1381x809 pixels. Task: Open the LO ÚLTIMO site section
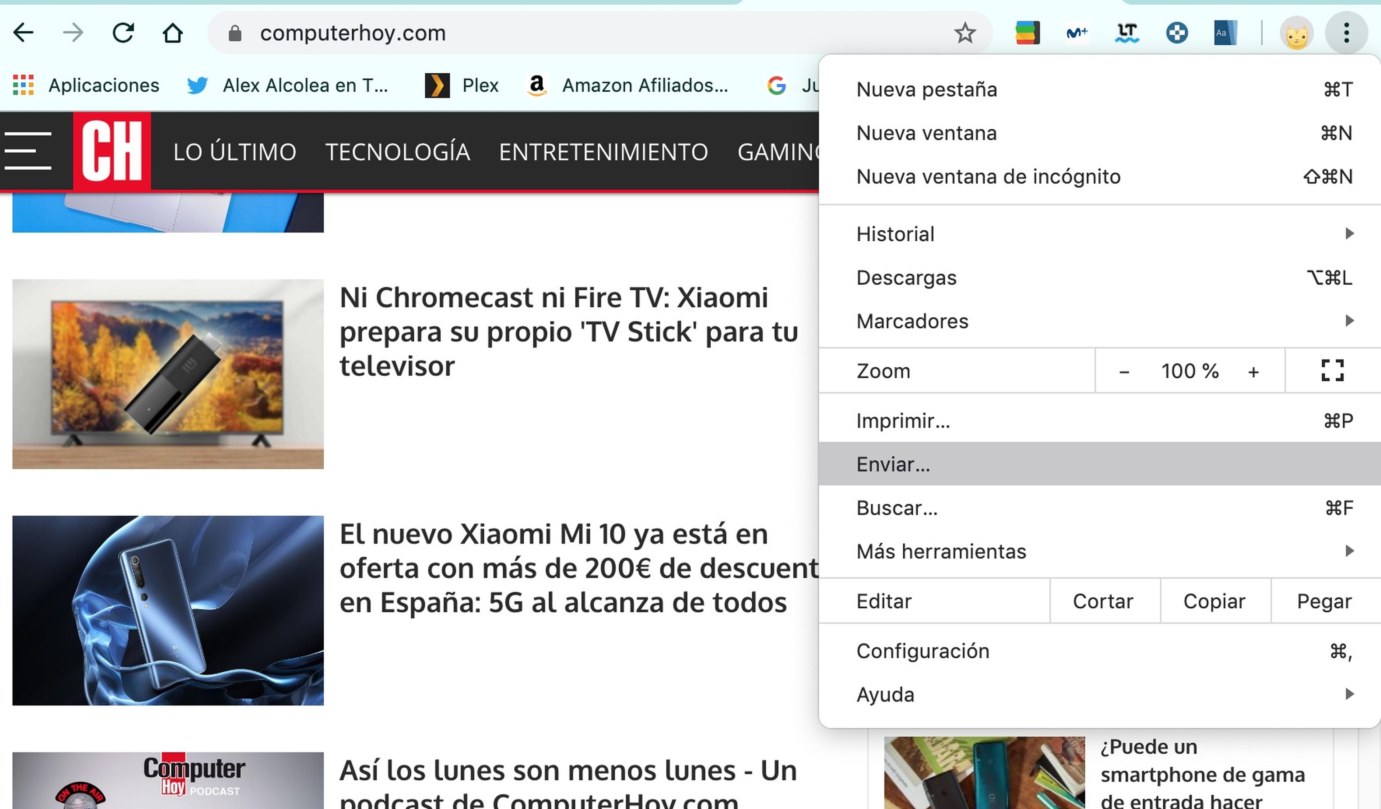click(234, 152)
